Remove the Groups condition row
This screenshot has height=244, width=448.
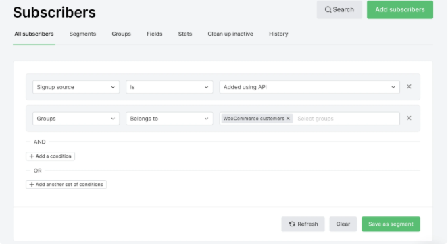coord(409,118)
